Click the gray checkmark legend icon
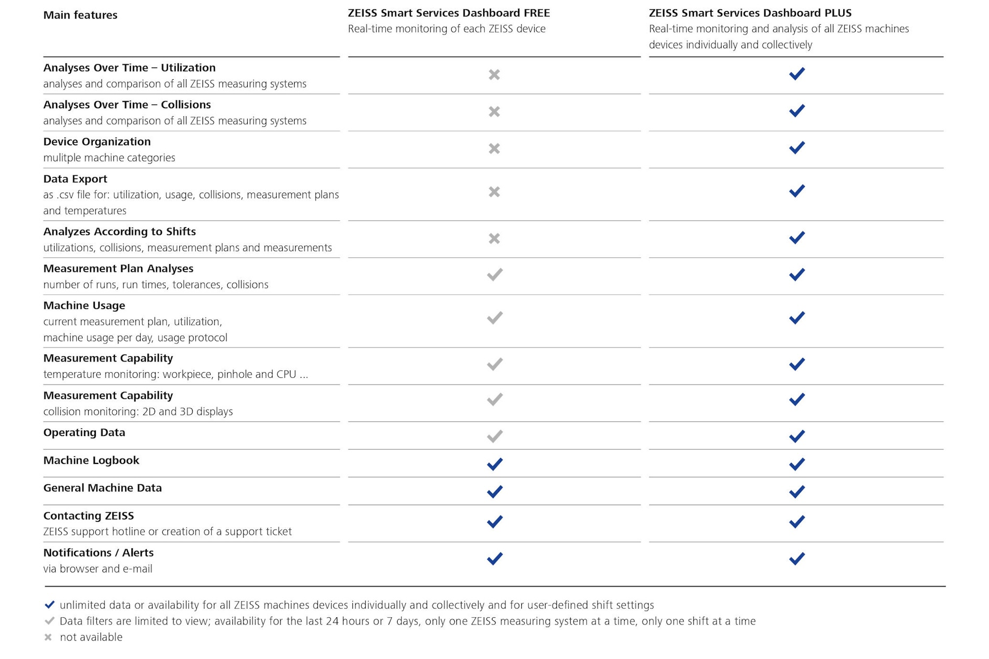989x659 pixels. click(x=49, y=620)
